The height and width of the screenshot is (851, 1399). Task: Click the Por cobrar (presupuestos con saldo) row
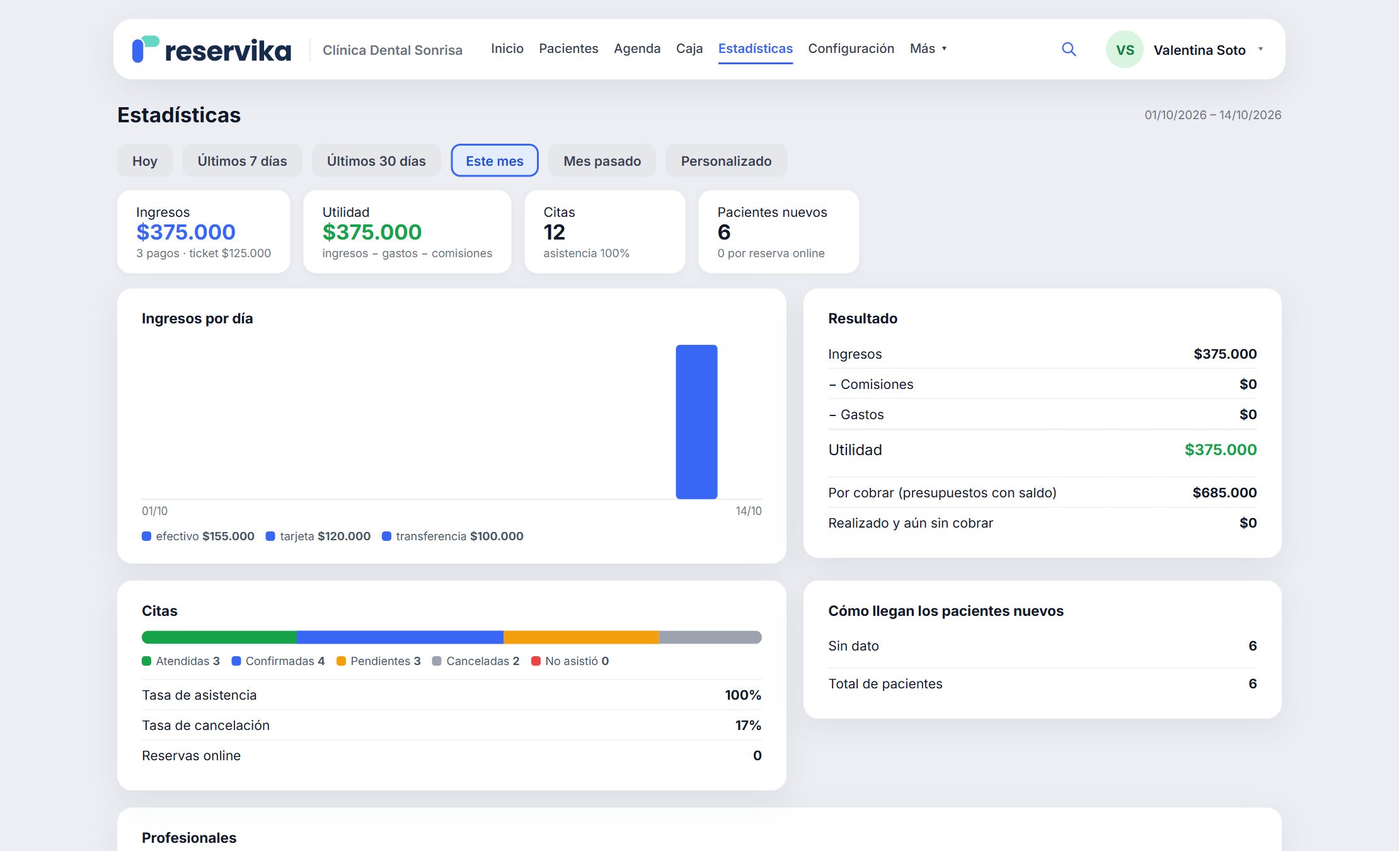1042,492
